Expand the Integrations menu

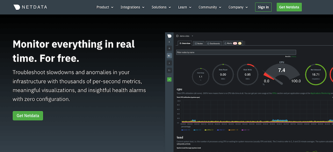click(132, 7)
